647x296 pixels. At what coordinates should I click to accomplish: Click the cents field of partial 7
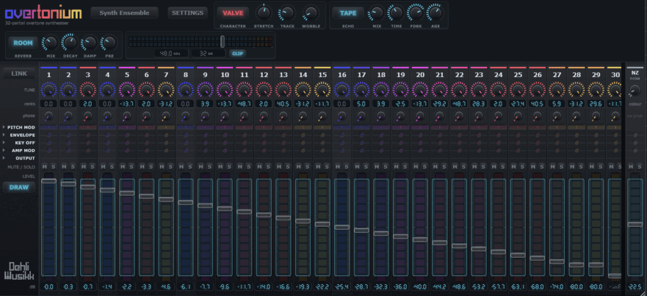click(166, 104)
